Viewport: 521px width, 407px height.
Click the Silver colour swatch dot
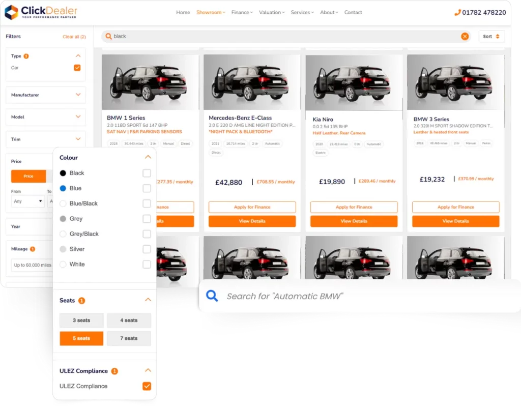(63, 249)
